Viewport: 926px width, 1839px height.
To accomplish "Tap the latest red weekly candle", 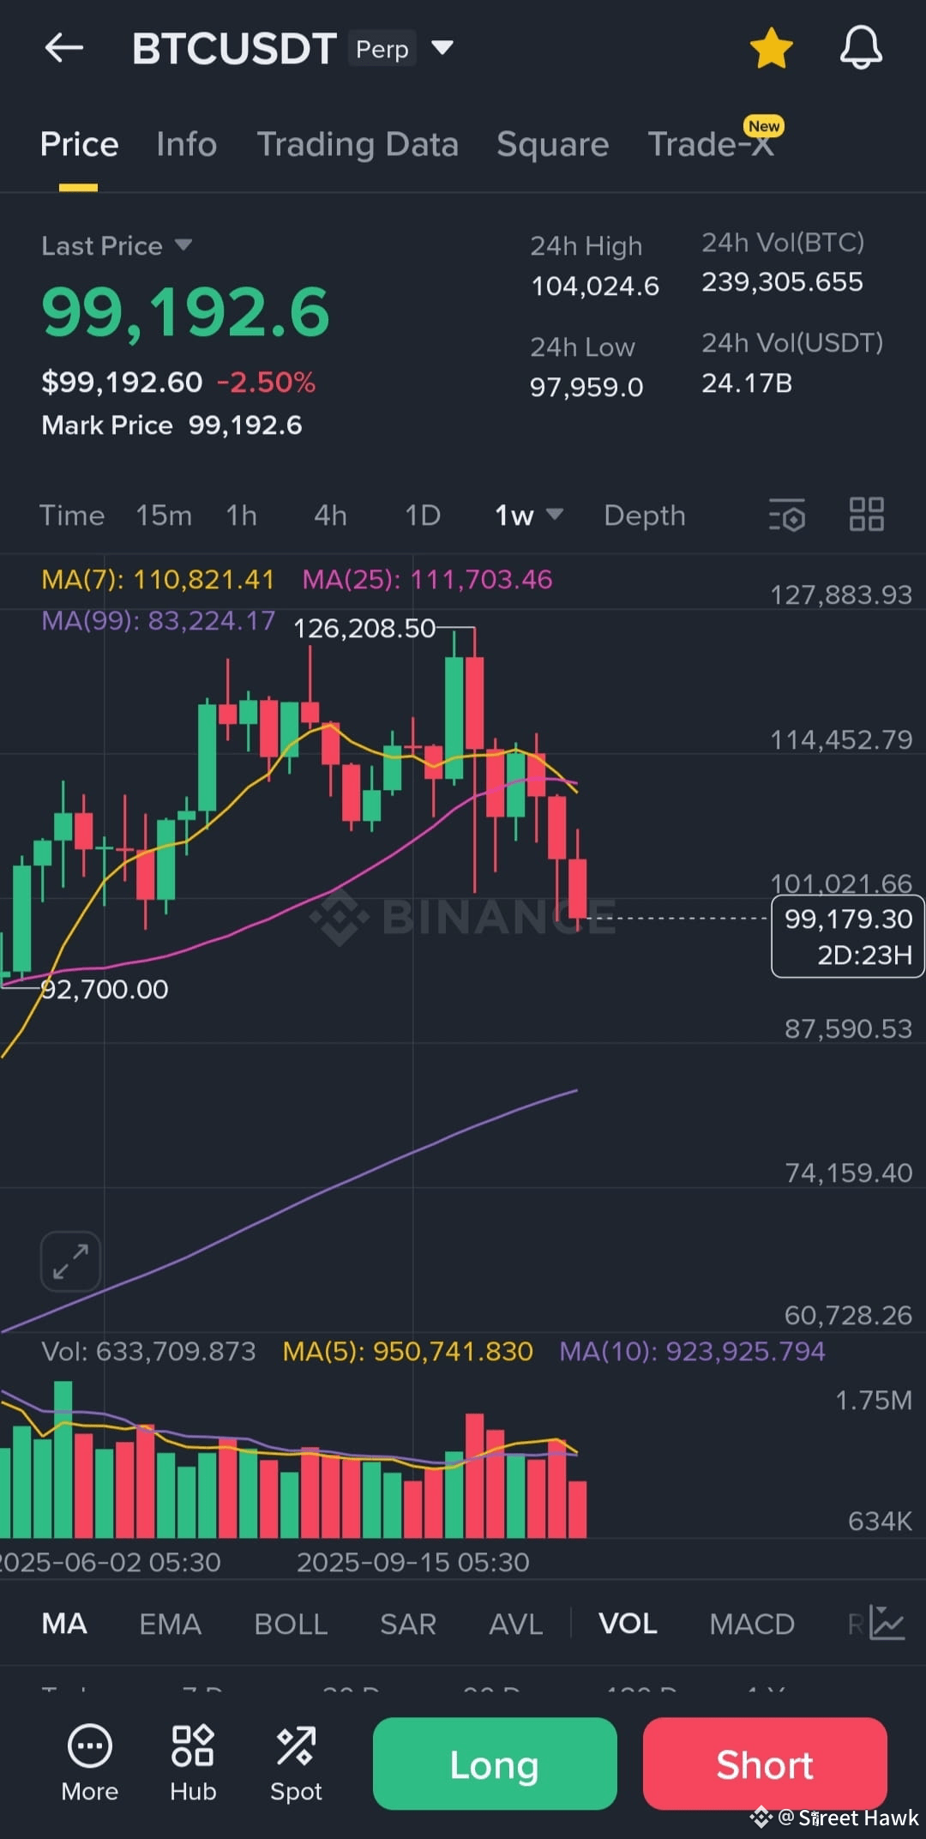I will tap(578, 889).
